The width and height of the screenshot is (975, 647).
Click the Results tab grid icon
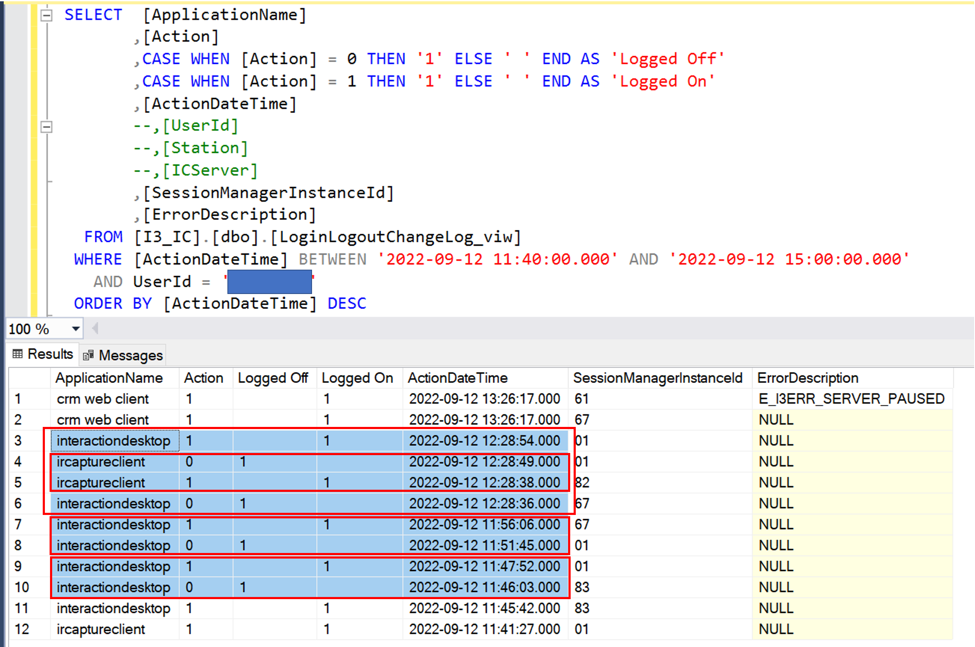18,354
